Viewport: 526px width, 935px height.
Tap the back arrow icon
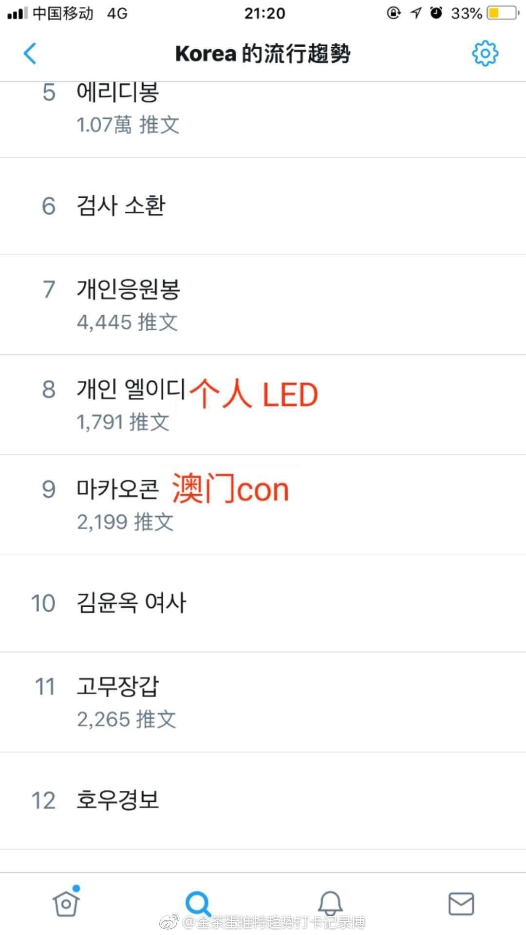click(30, 54)
